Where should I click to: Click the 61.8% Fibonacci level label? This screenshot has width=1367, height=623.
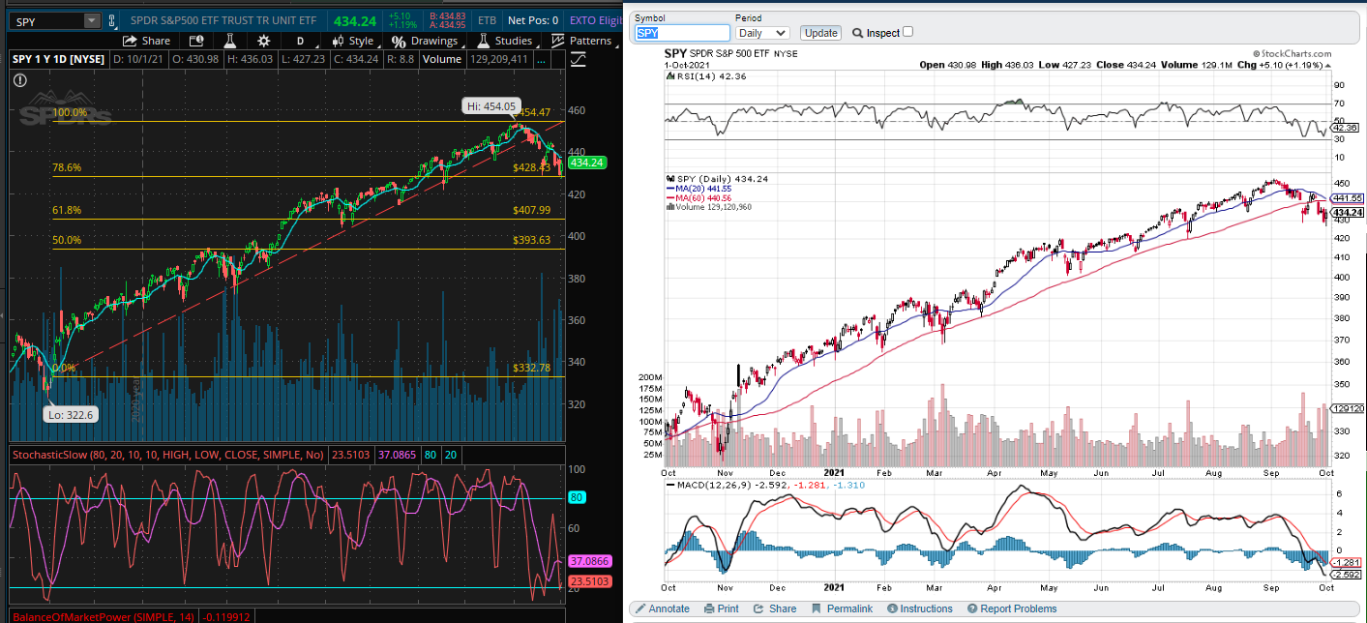pyautogui.click(x=67, y=210)
